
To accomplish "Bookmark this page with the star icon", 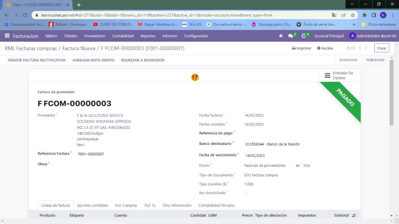I will [x=353, y=15].
